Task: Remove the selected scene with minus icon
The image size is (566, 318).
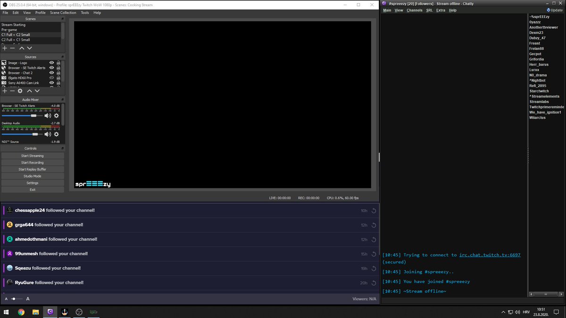Action: (x=13, y=48)
